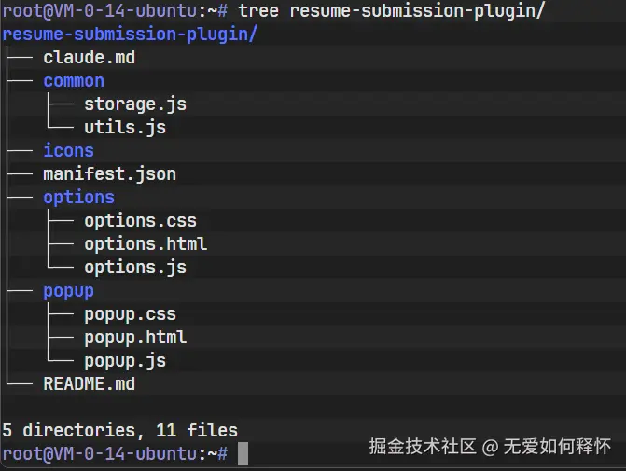Viewport: 626px width, 471px height.
Task: Select the options directory entry
Action: click(78, 197)
